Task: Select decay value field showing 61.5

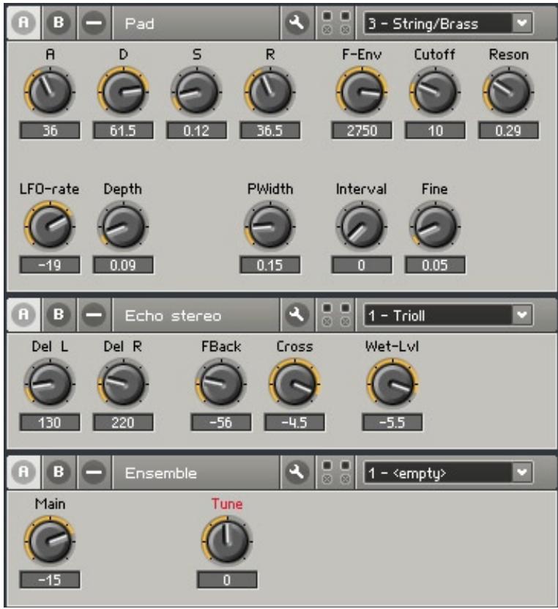Action: pos(123,130)
